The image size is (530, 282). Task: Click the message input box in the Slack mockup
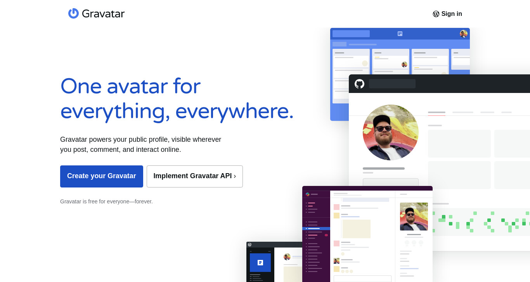(x=362, y=279)
